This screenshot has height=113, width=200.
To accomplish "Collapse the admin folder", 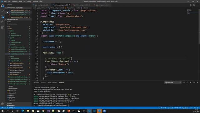I will (12, 31).
